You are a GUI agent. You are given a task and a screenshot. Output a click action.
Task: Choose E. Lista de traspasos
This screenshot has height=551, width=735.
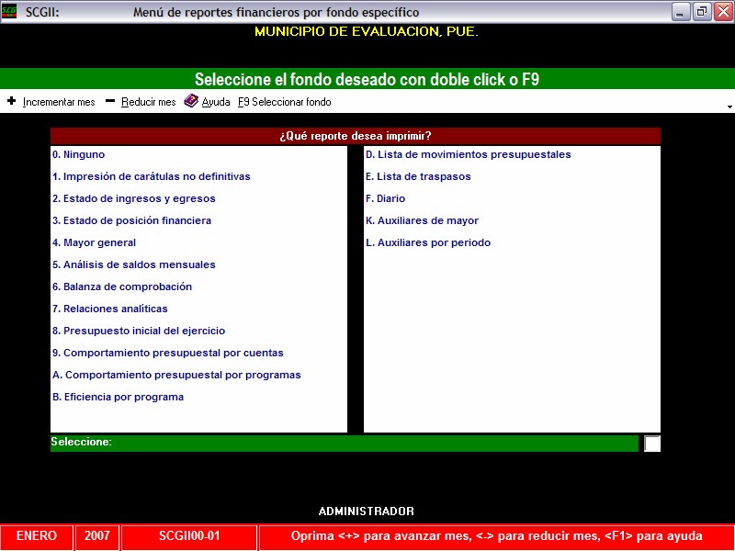click(x=418, y=176)
